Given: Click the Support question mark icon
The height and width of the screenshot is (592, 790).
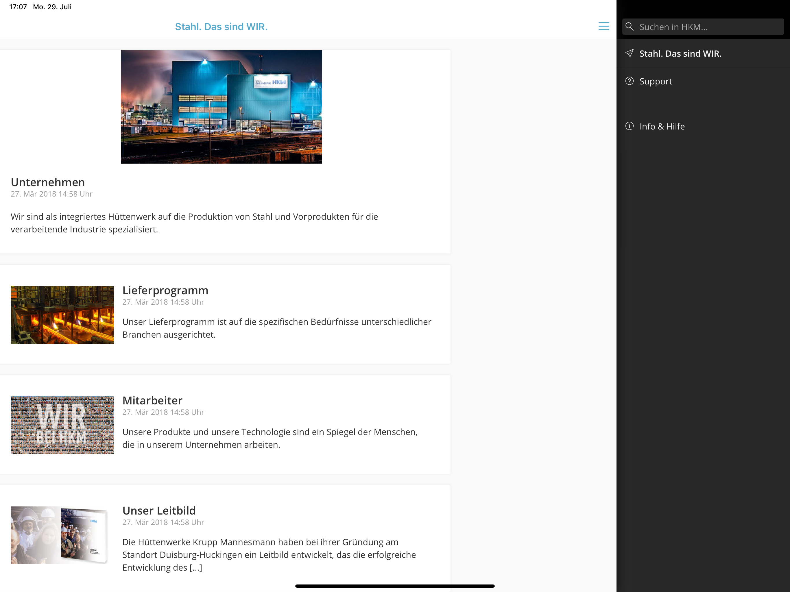Looking at the screenshot, I should [x=630, y=81].
